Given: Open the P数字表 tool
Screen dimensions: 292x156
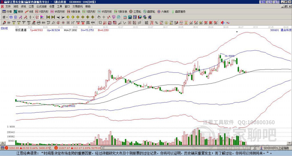Looking at the screenshot, I should click(74, 11).
